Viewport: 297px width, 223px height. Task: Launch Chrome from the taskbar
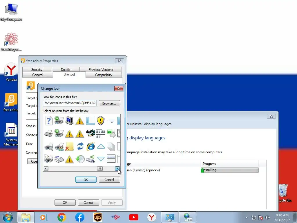(x=61, y=217)
